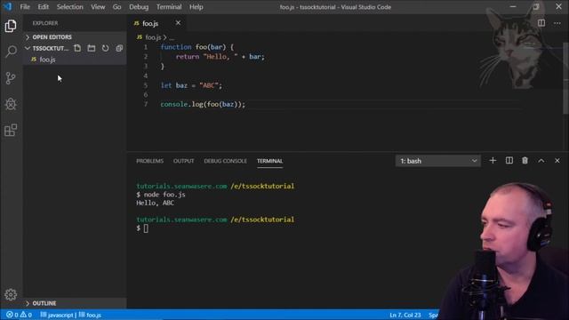
Task: Open the Selection menu
Action: (69, 7)
